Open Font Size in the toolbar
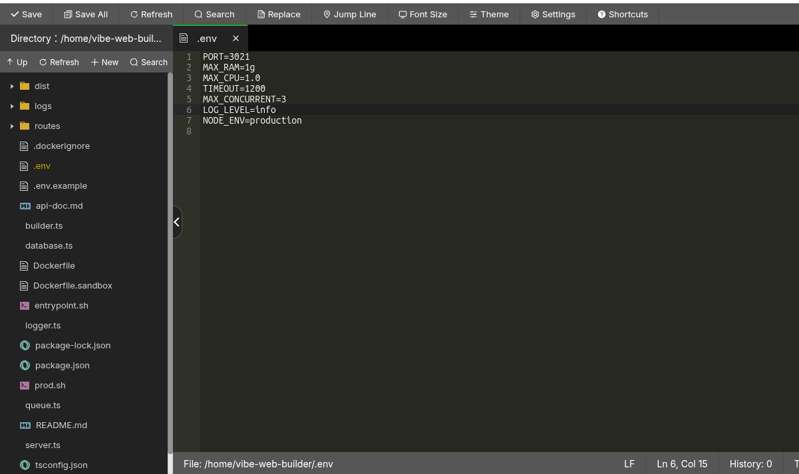Image resolution: width=799 pixels, height=474 pixels. tap(422, 14)
